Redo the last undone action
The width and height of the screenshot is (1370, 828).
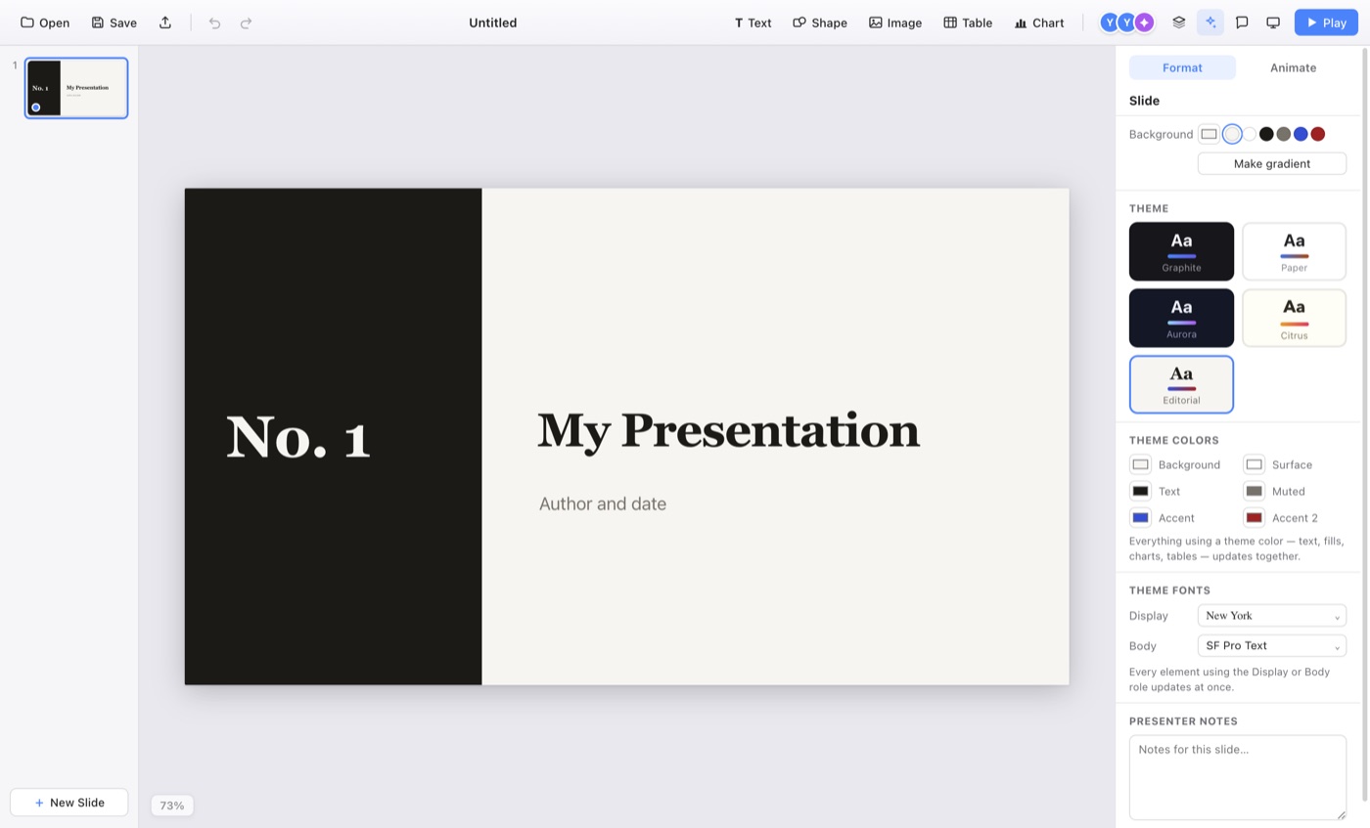pyautogui.click(x=246, y=22)
